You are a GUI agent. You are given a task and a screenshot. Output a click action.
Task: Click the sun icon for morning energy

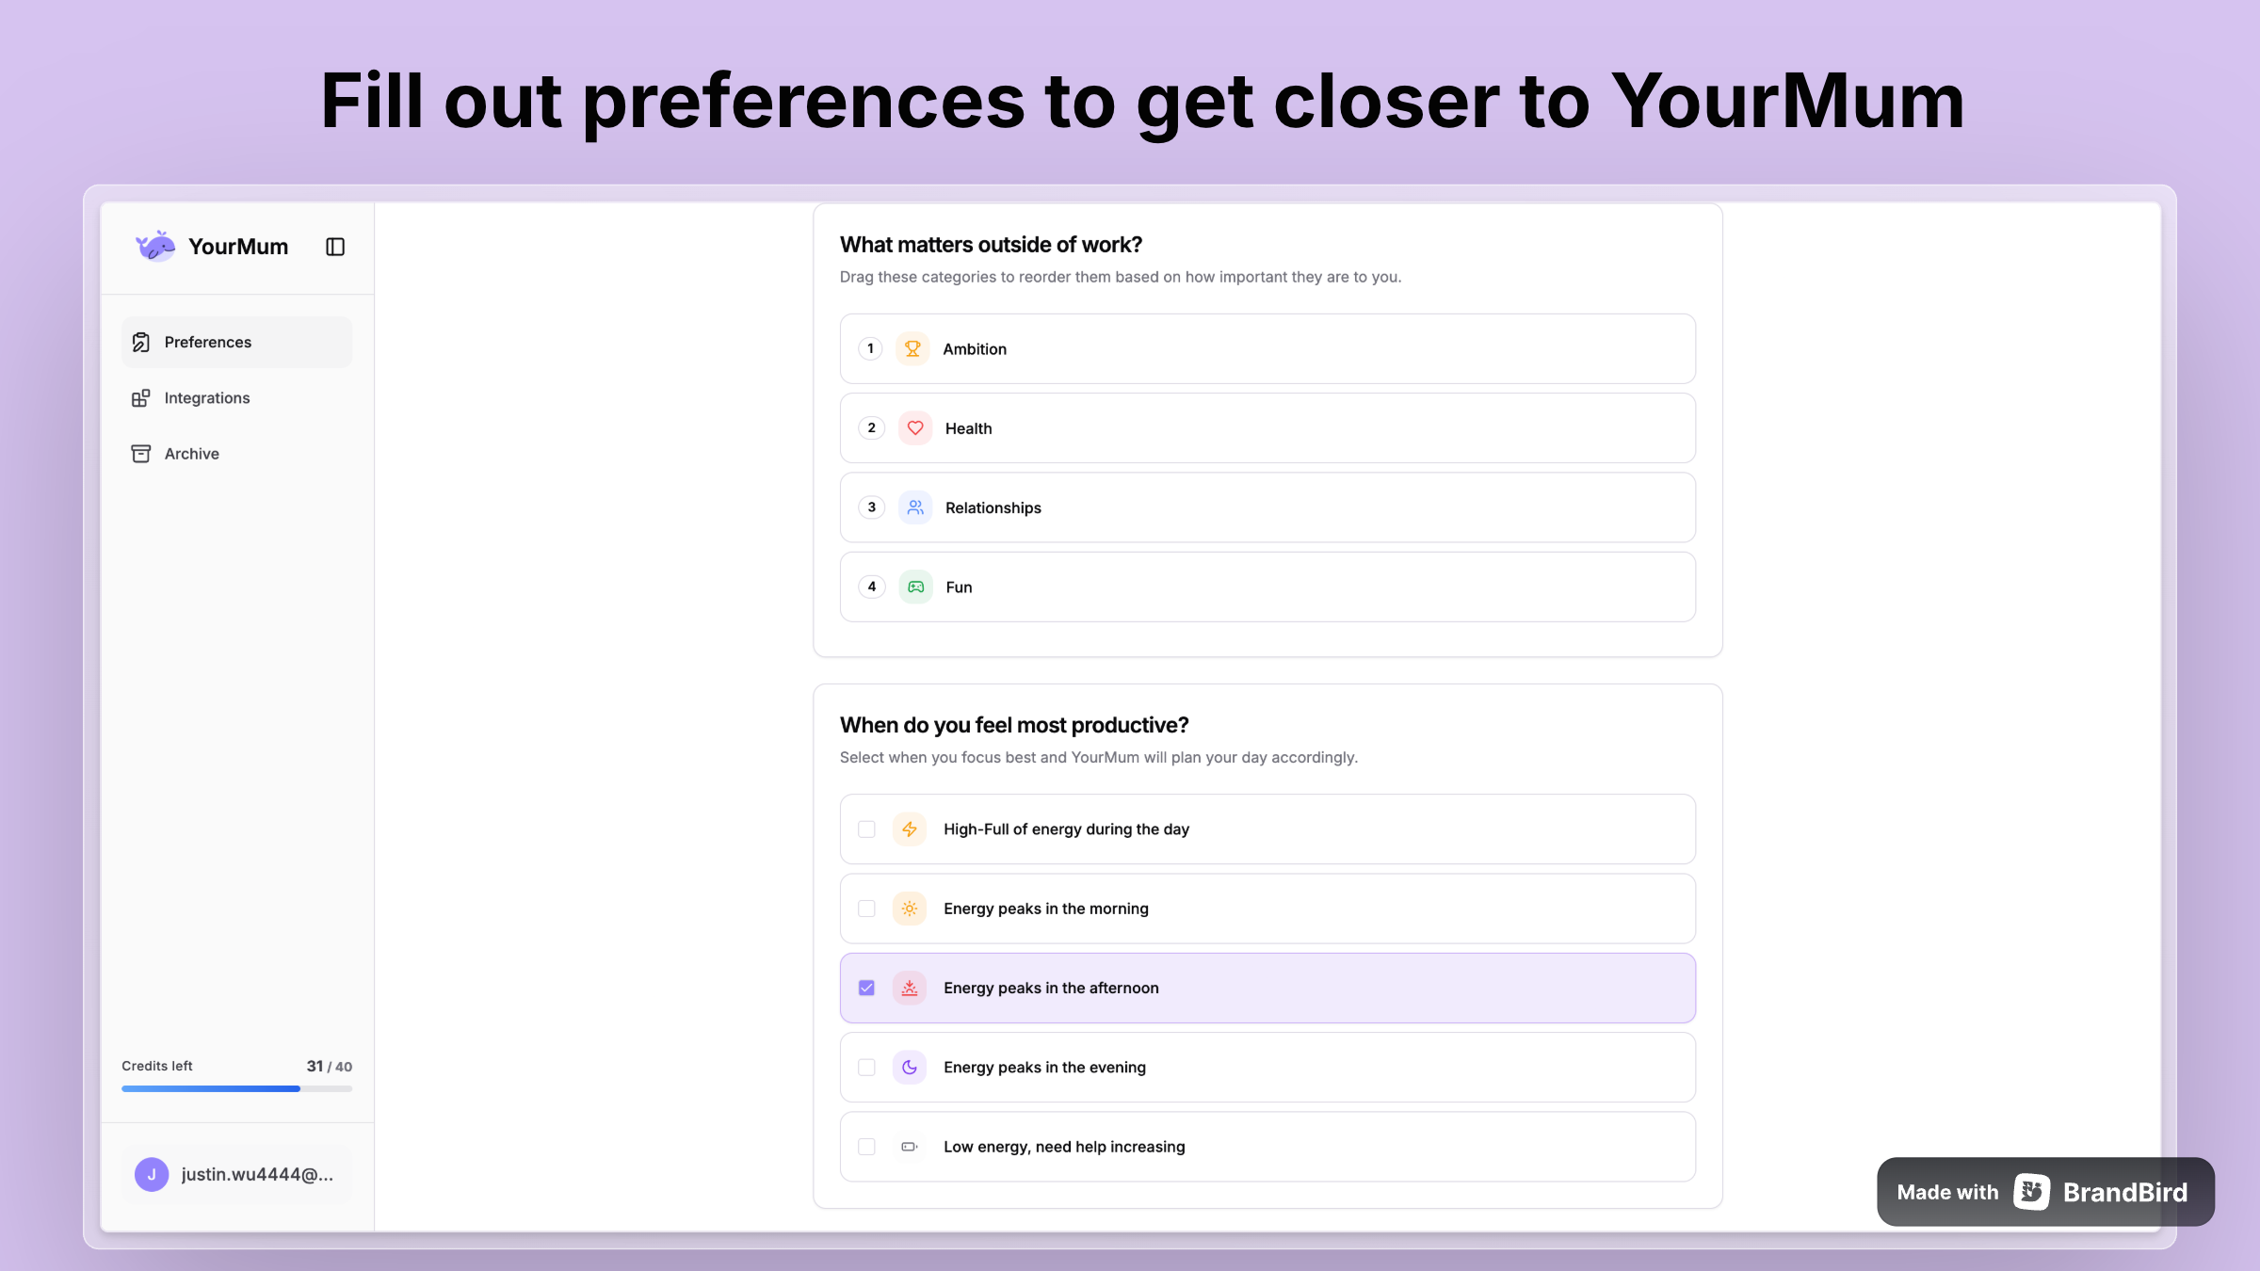[x=909, y=908]
